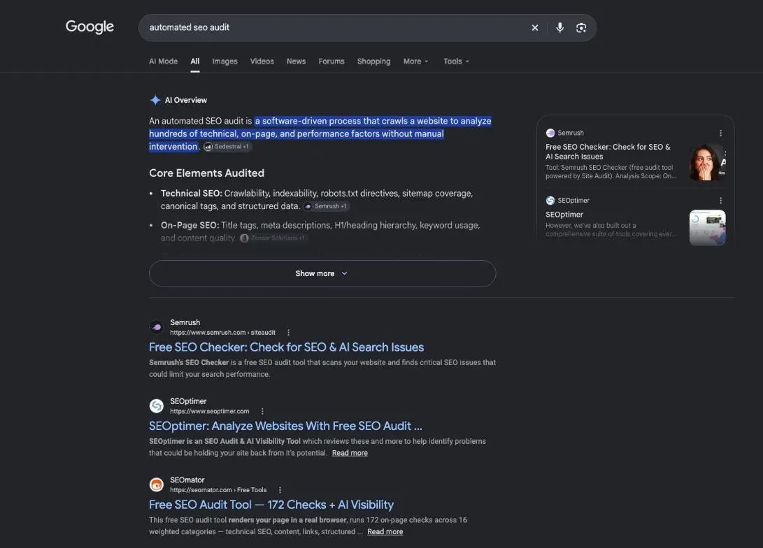Screen dimensions: 763x548
Task: Open the dashboard thumbnail in the SEOptimer sidebar card
Action: pyautogui.click(x=708, y=228)
